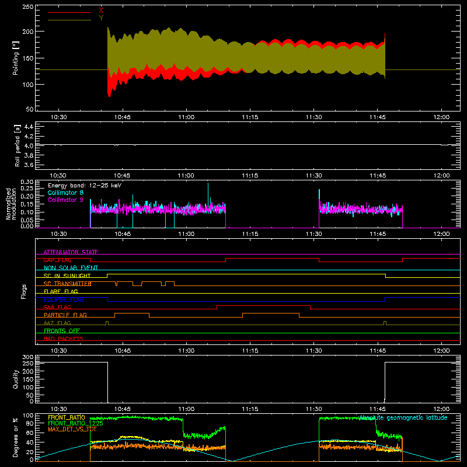Click the AAZ_FLAG label
Viewport: 467px width, 467px height.
pos(57,323)
